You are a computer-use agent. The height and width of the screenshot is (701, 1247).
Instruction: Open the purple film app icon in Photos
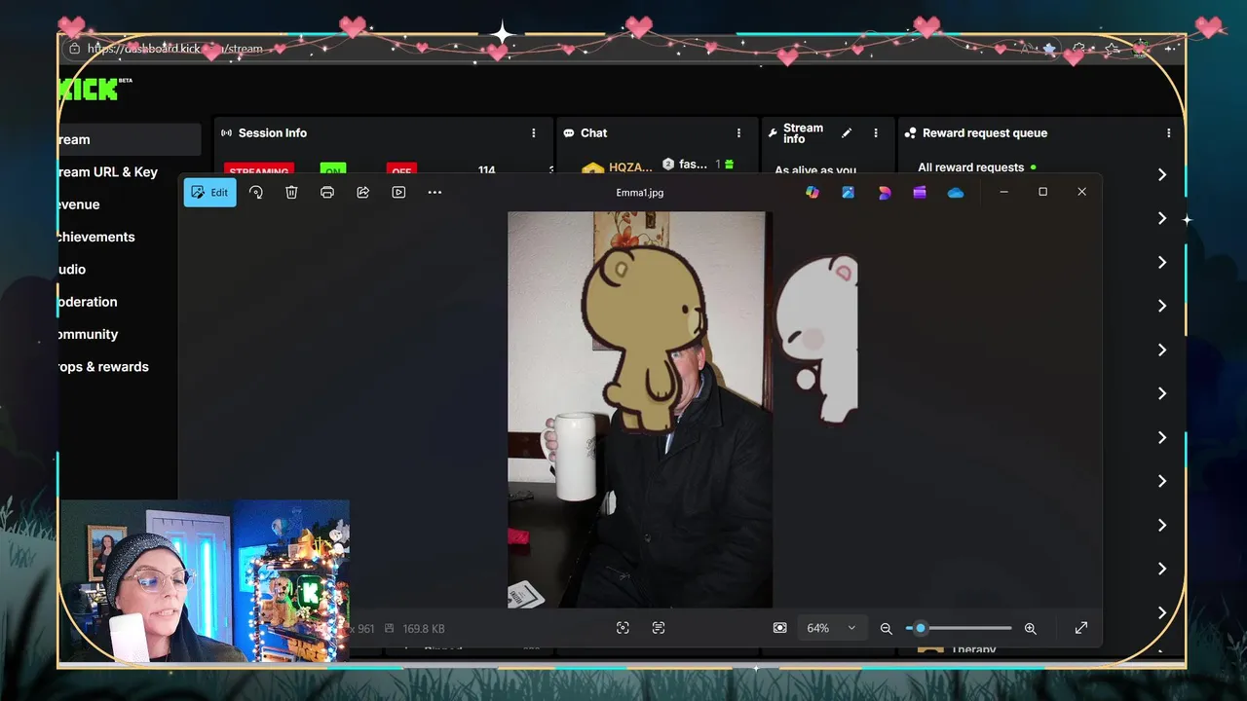click(x=920, y=193)
